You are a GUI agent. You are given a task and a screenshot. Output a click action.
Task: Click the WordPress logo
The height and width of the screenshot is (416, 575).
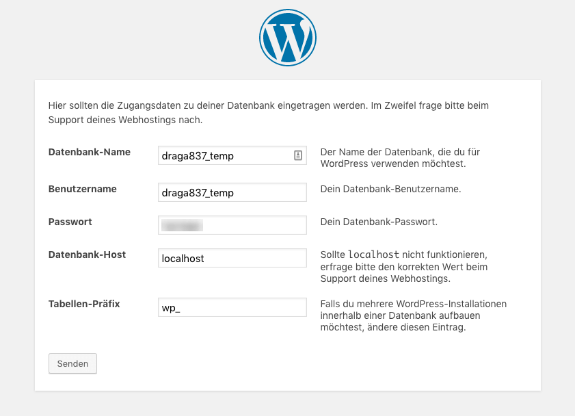coord(287,38)
